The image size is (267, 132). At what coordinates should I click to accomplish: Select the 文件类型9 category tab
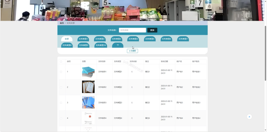coord(84,45)
